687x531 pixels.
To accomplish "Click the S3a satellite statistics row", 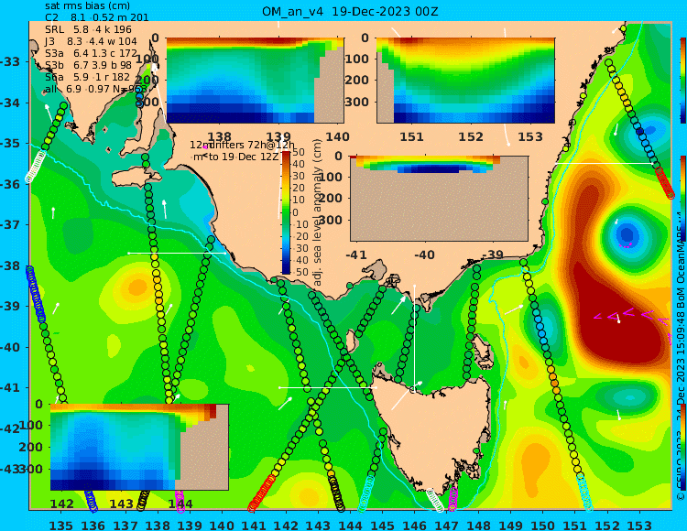I will (x=91, y=53).
